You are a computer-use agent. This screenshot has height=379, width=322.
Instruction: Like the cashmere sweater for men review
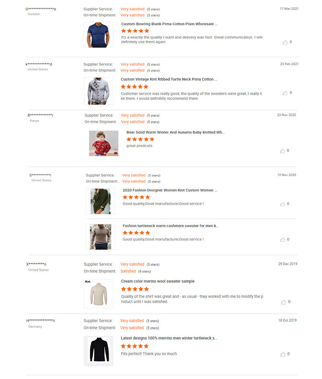point(283,240)
